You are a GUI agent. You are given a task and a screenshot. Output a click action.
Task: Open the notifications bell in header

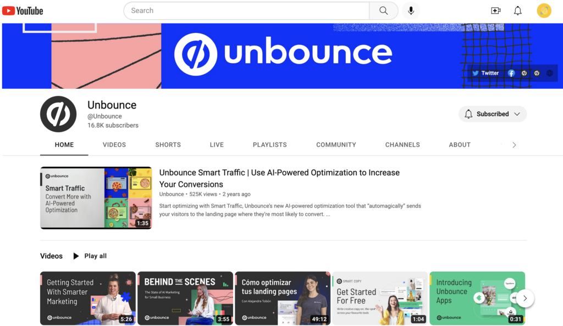tap(517, 11)
